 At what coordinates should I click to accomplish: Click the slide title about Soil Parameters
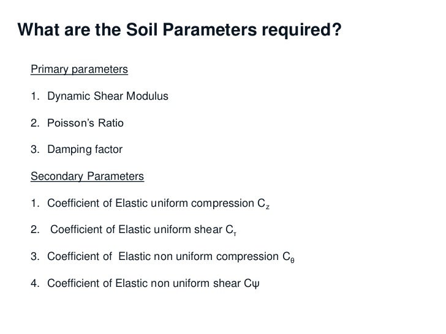[179, 29]
